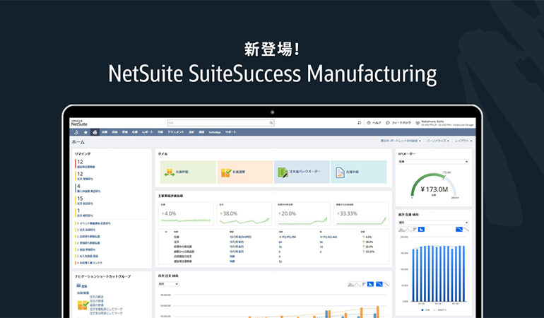544x318 pixels.
Task: Click the feedback speech bubble icon
Action: [388, 123]
